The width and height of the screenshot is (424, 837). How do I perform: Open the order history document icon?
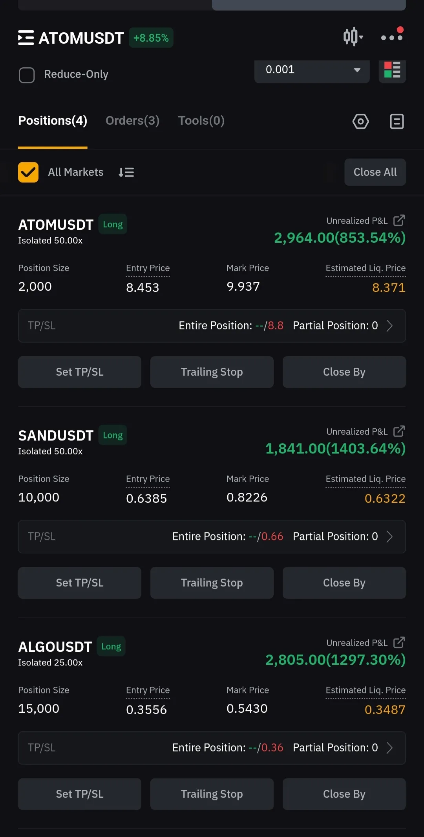pos(397,122)
